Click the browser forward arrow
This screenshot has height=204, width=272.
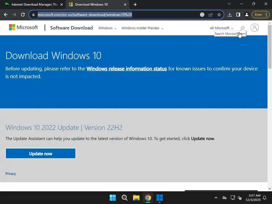tap(14, 15)
